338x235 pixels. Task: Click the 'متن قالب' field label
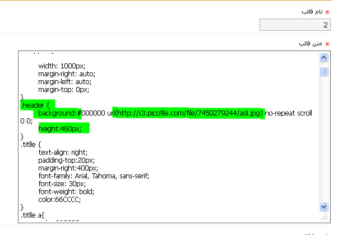click(311, 44)
